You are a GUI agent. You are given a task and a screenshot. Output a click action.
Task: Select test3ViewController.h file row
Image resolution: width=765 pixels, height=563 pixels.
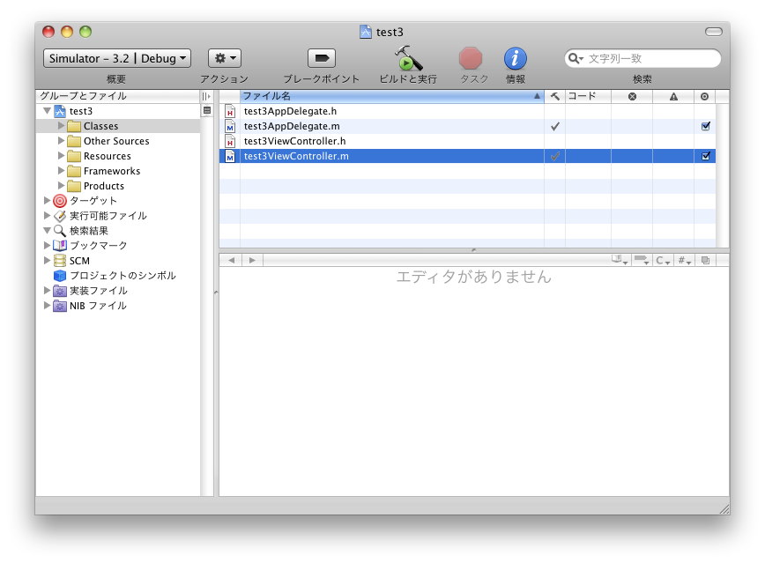tap(294, 142)
